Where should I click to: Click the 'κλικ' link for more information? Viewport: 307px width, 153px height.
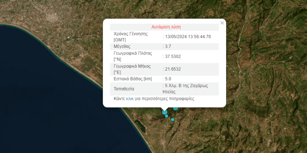[x=130, y=99]
